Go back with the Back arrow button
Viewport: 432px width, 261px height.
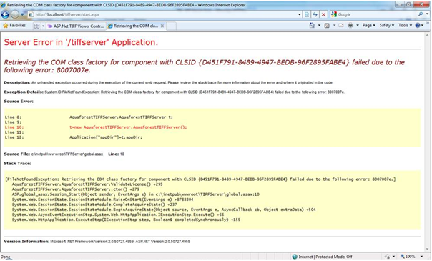coord(5,14)
